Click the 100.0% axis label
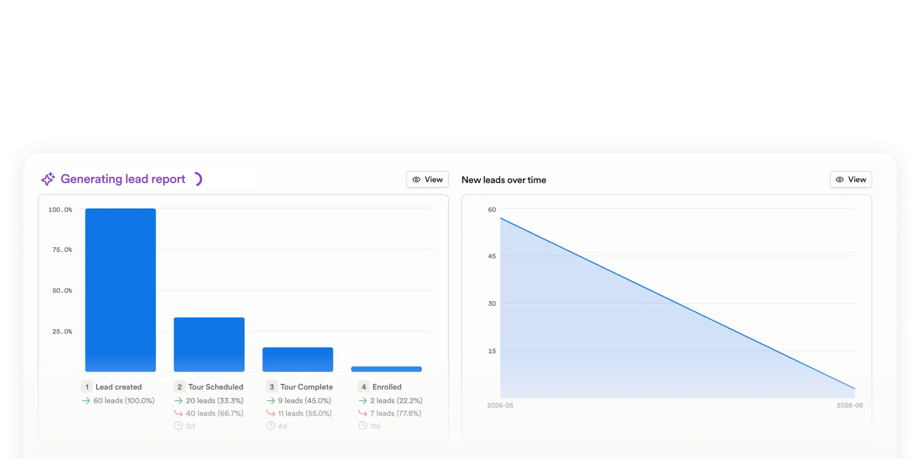Image resolution: width=919 pixels, height=459 pixels. click(x=60, y=209)
